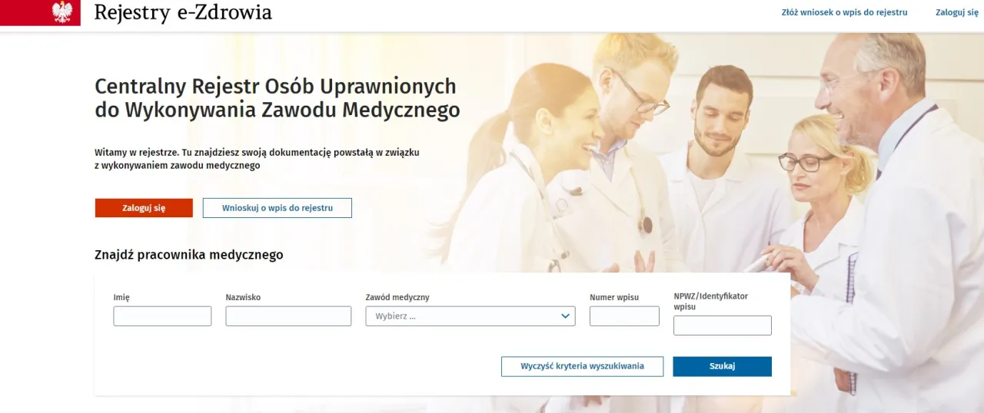Open the 'Złóż wniosek o wpis do rejestru' link
984x413 pixels.
844,12
